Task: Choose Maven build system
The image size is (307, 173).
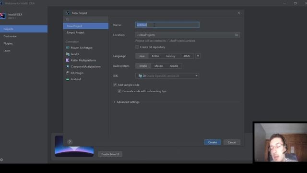Action: tap(159, 66)
